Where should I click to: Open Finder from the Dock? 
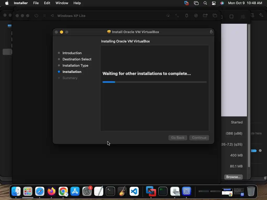coord(16,191)
